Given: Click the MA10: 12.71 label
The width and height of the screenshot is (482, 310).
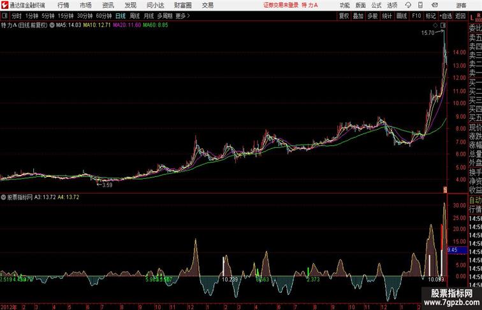Looking at the screenshot, I should [x=97, y=25].
